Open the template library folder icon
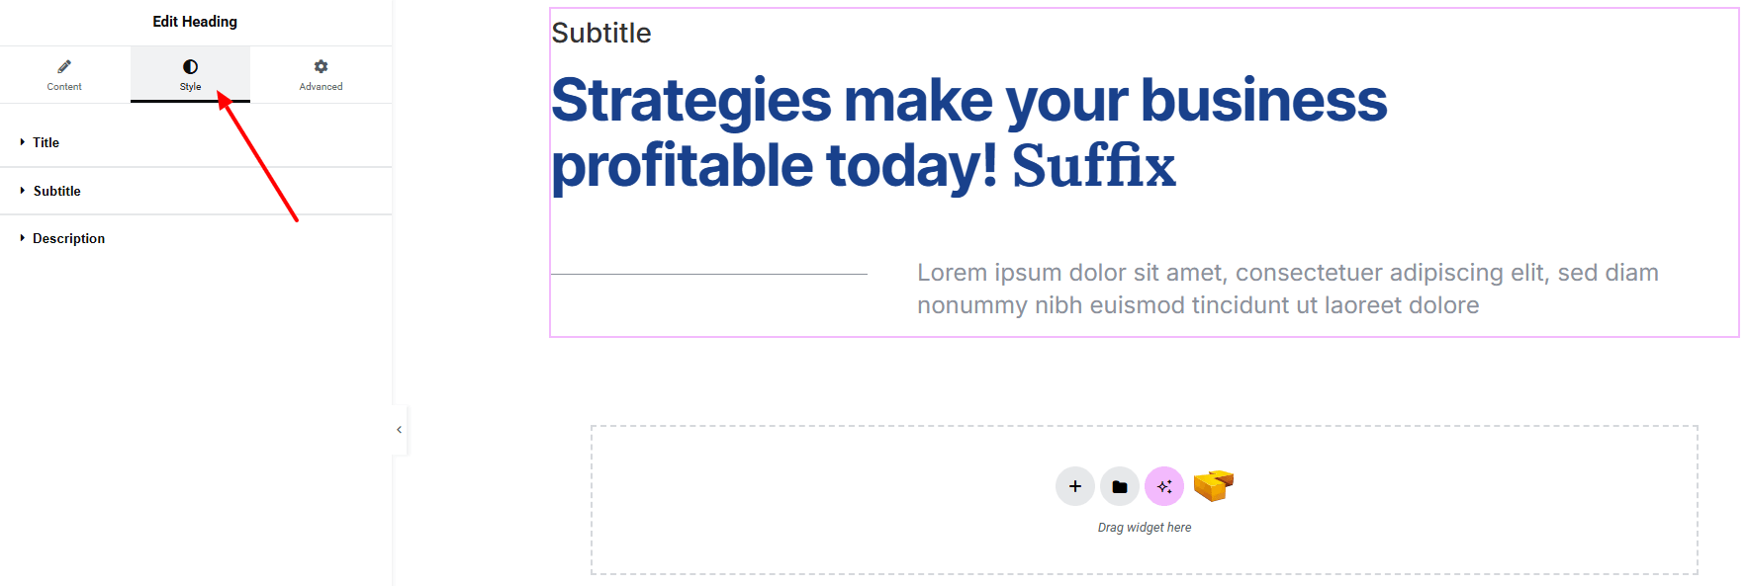The image size is (1748, 586). (x=1119, y=486)
